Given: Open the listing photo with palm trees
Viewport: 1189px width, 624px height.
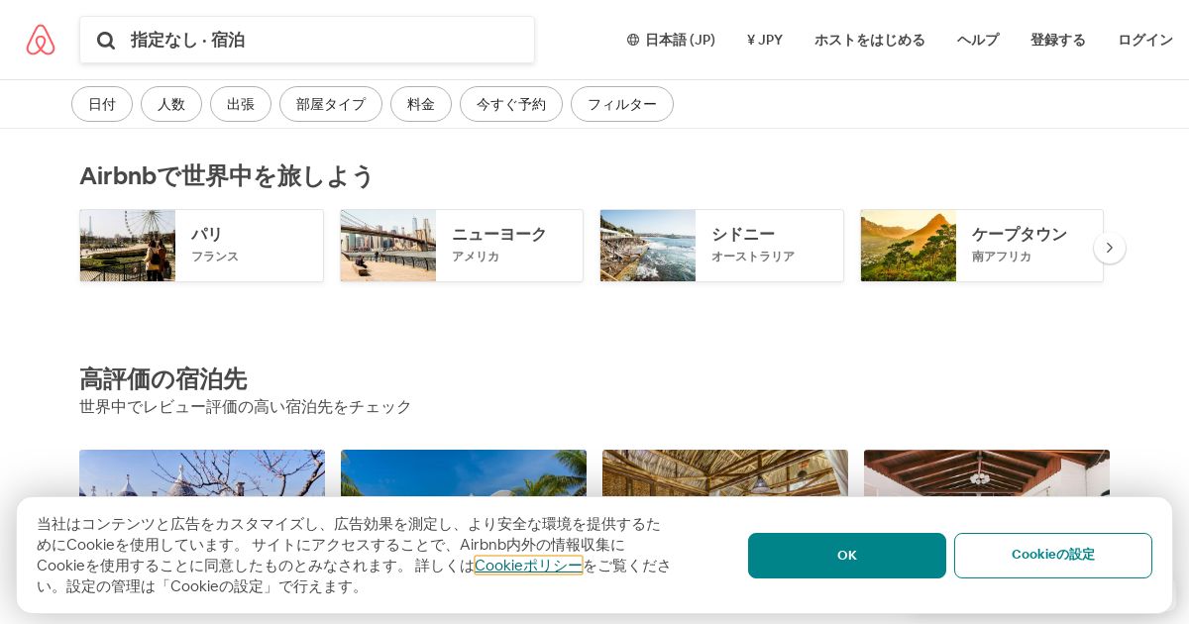Looking at the screenshot, I should tap(464, 473).
